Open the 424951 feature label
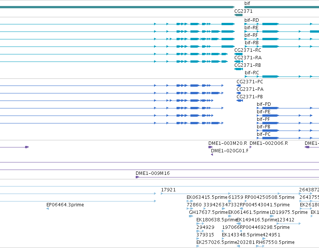Viewport: 319px width, 248px height. [x=271, y=235]
